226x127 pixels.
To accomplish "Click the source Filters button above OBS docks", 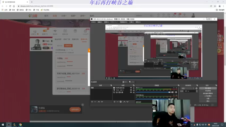I will tap(132, 82).
